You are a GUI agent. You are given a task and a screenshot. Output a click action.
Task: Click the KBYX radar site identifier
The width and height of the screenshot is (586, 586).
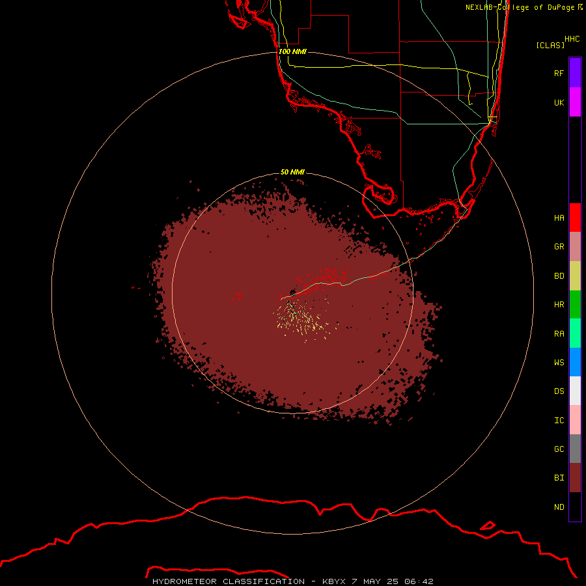coord(333,581)
